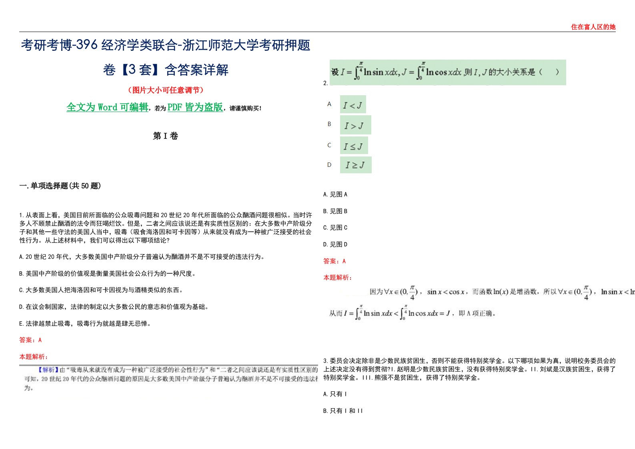Click the question 2 integral formula image
Viewport: 635px width, 449px height.
[448, 72]
